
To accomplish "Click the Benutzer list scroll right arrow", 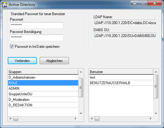I will (x=150, y=118).
